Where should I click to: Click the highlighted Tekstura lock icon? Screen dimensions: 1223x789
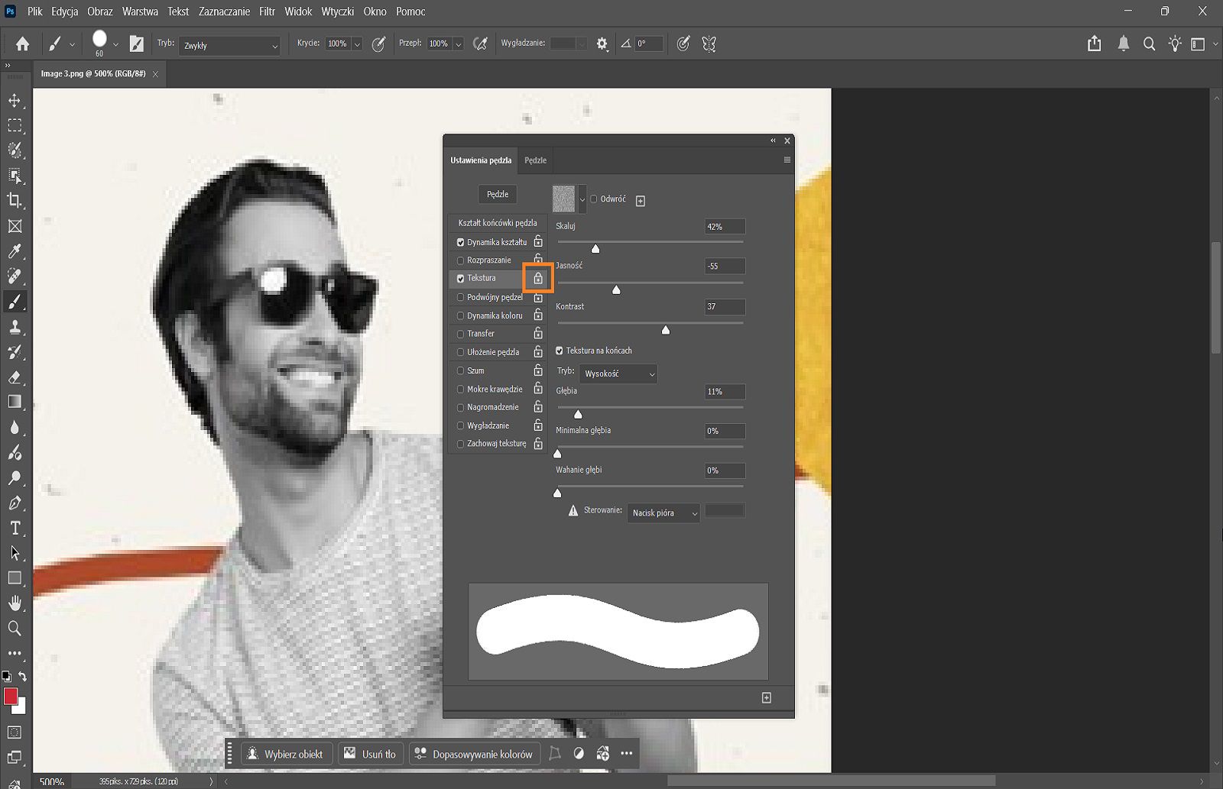coord(538,278)
